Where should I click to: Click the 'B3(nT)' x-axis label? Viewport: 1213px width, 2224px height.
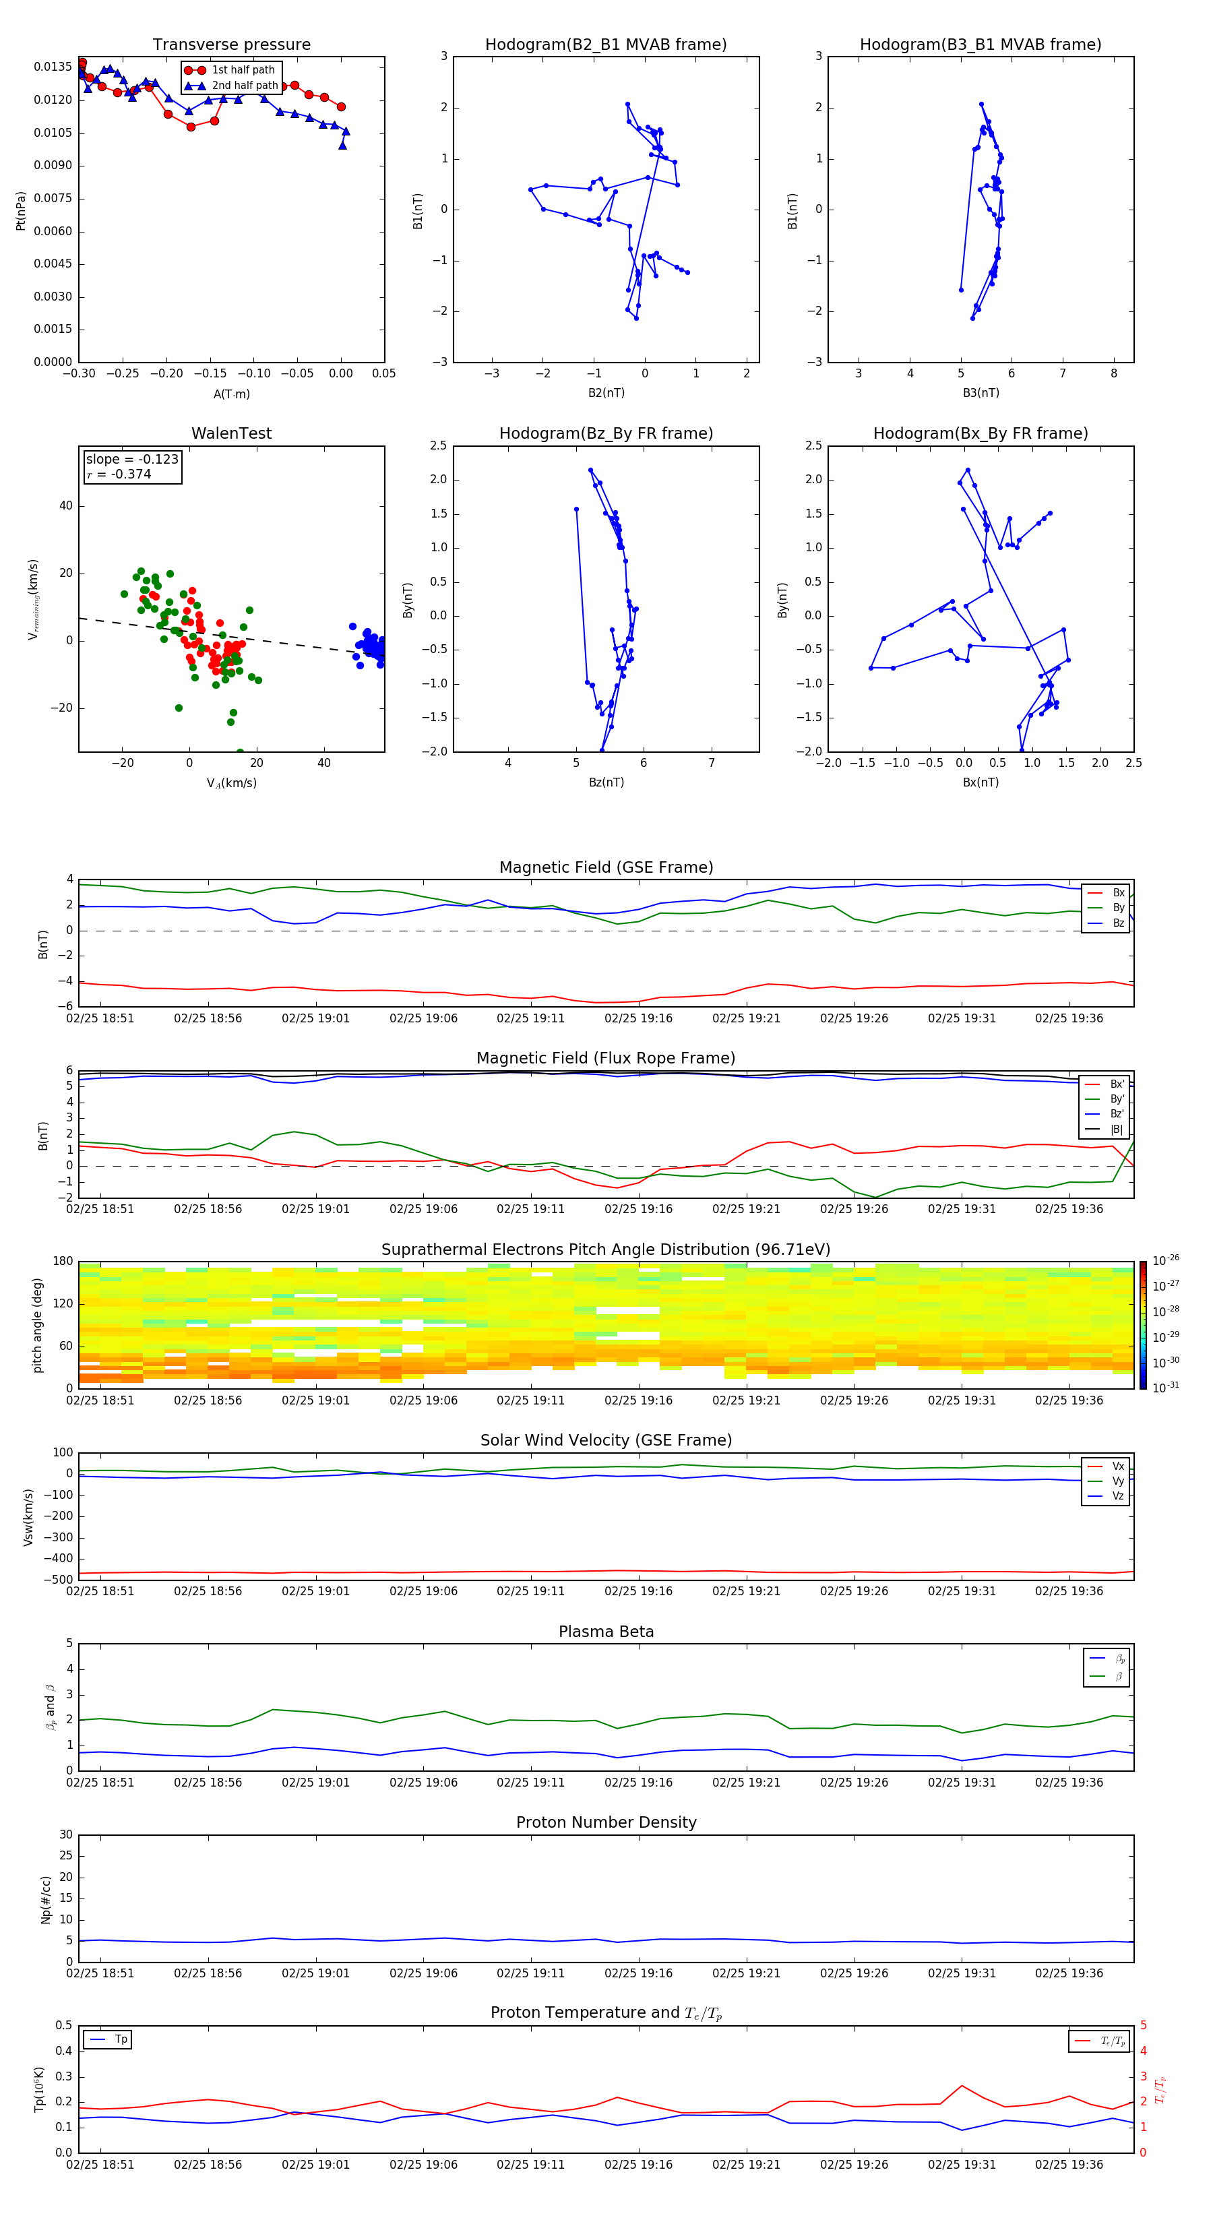point(981,393)
